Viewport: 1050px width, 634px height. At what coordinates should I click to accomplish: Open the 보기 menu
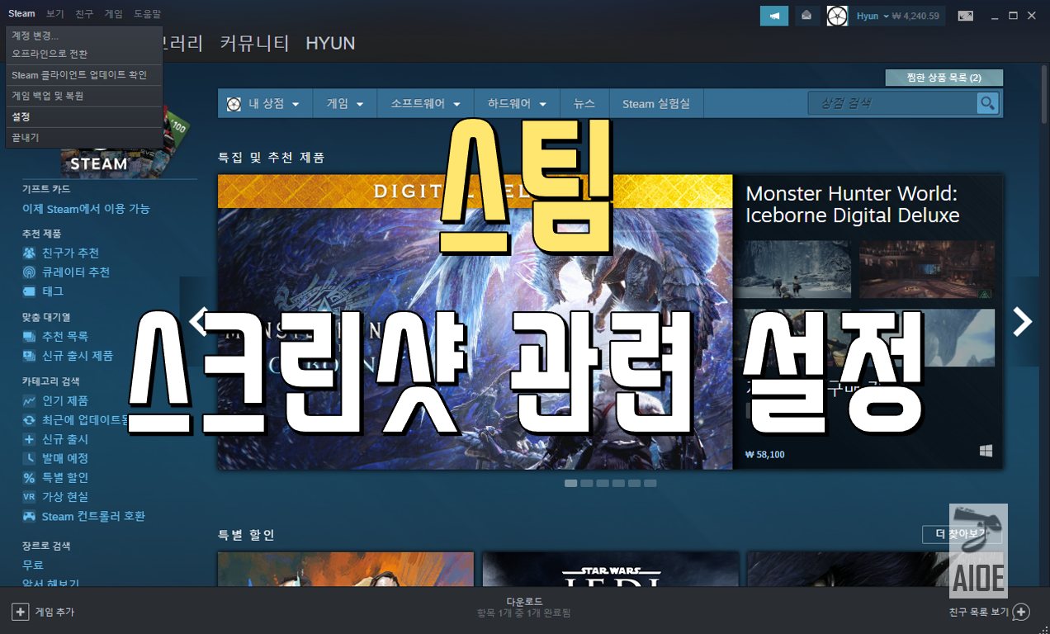tap(55, 14)
